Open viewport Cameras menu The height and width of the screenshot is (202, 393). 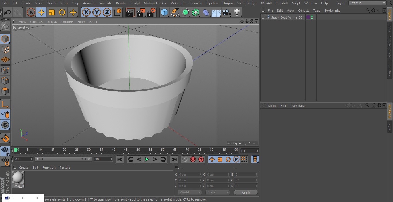click(36, 22)
